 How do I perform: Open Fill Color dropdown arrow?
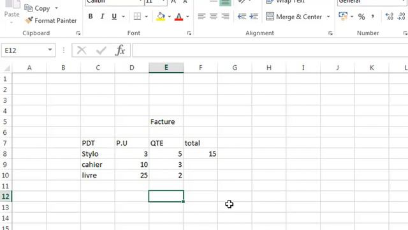[x=170, y=17]
